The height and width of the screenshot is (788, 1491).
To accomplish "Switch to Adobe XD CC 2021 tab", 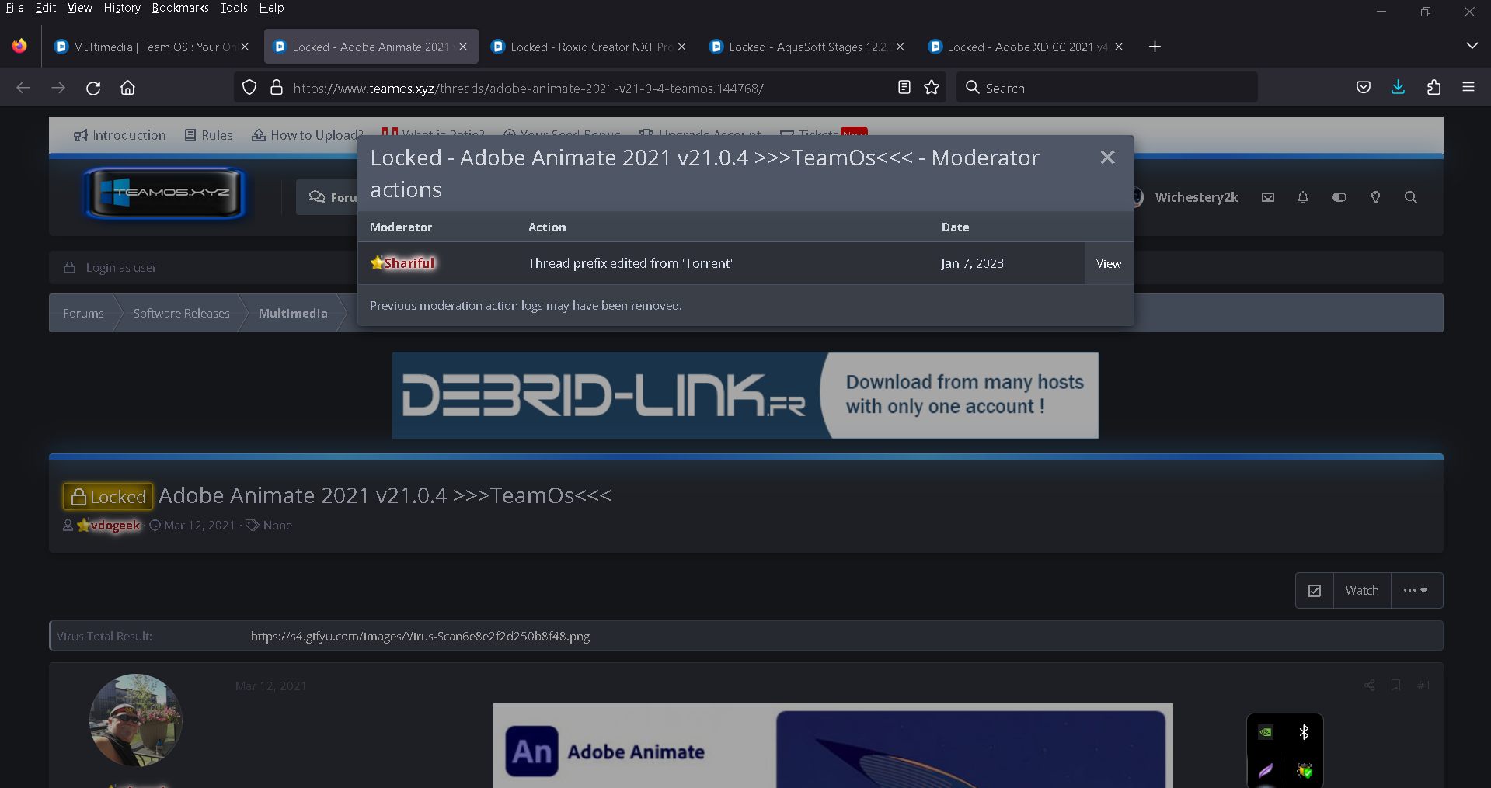I will 1026,47.
